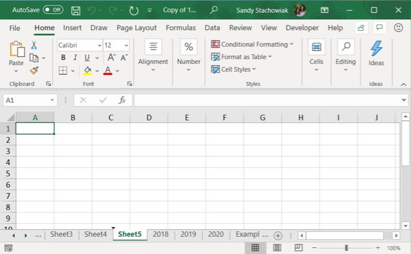This screenshot has width=411, height=254.
Task: Click the Save icon in title bar
Action: [75, 10]
